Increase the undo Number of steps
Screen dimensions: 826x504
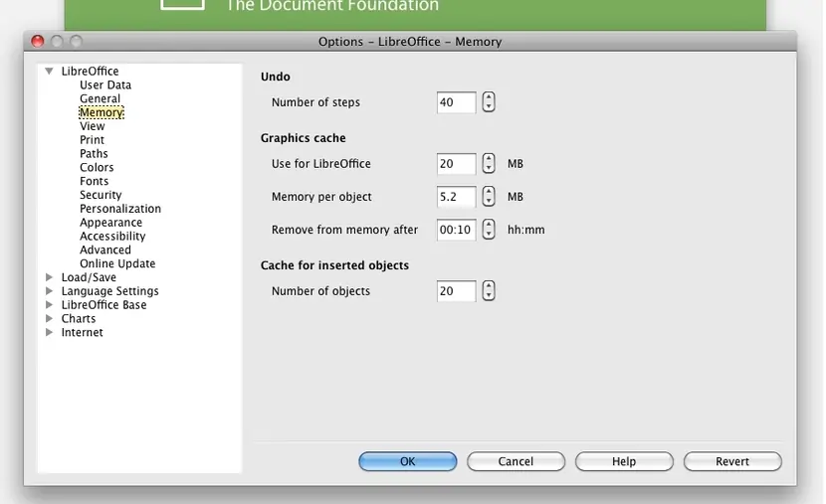pos(489,96)
